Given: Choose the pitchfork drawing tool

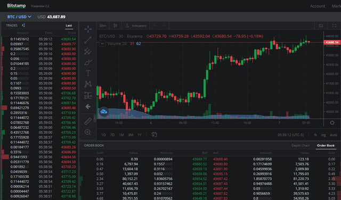Looking at the screenshot, I should coord(88,51).
